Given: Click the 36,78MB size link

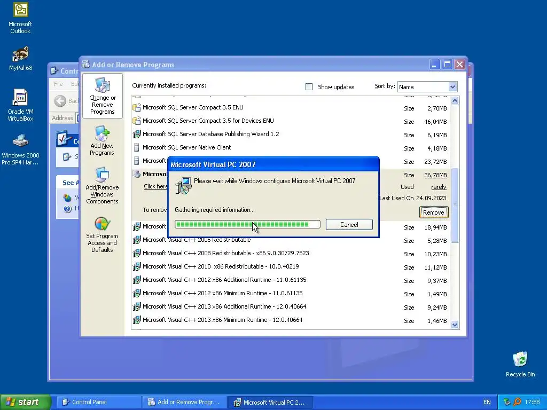Looking at the screenshot, I should pyautogui.click(x=435, y=175).
